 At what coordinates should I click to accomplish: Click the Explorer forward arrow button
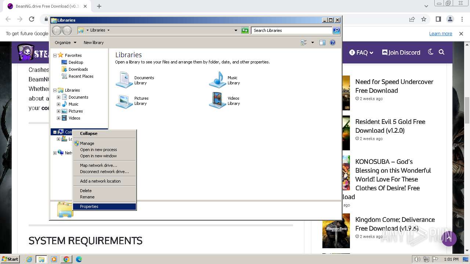coord(67,30)
